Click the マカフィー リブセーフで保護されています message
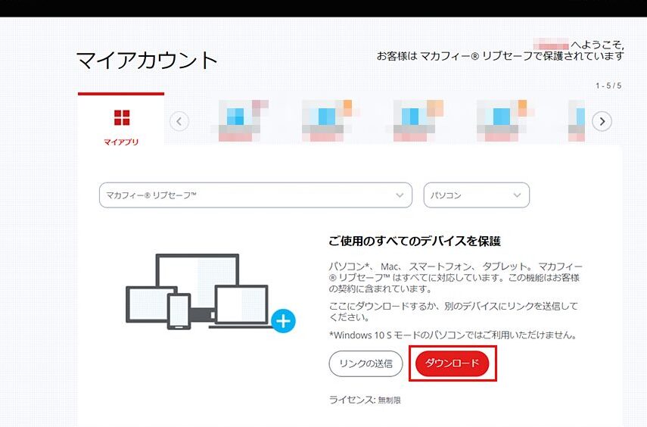 tap(500, 56)
